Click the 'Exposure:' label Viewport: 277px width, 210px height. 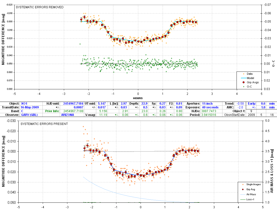coord(193,107)
